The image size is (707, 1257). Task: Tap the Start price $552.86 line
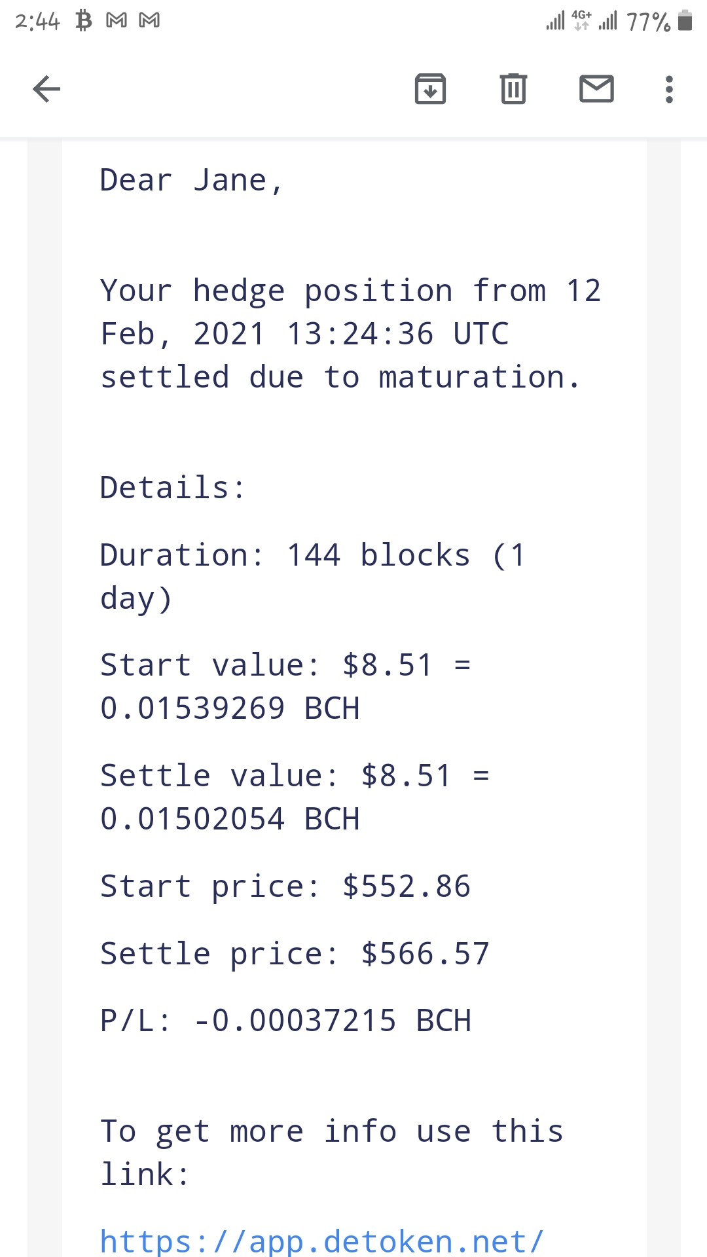tap(285, 886)
